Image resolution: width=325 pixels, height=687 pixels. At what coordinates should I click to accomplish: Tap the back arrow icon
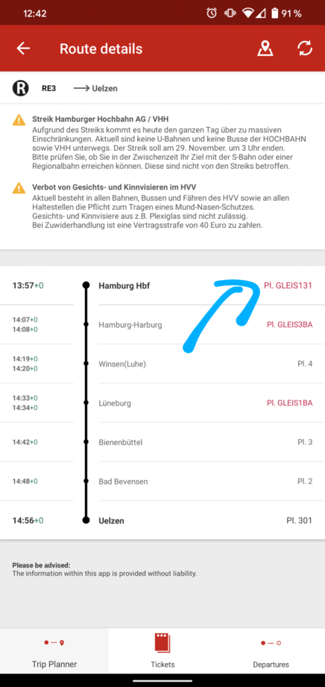click(23, 49)
